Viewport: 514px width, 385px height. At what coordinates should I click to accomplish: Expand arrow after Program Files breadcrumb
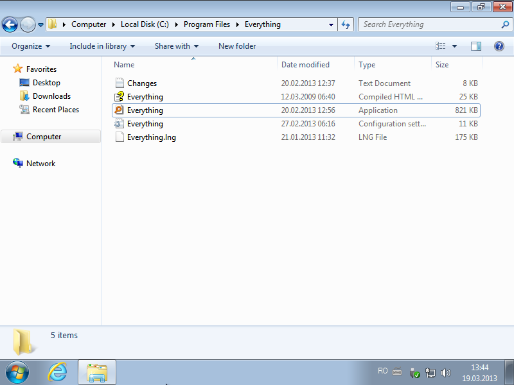pyautogui.click(x=238, y=25)
